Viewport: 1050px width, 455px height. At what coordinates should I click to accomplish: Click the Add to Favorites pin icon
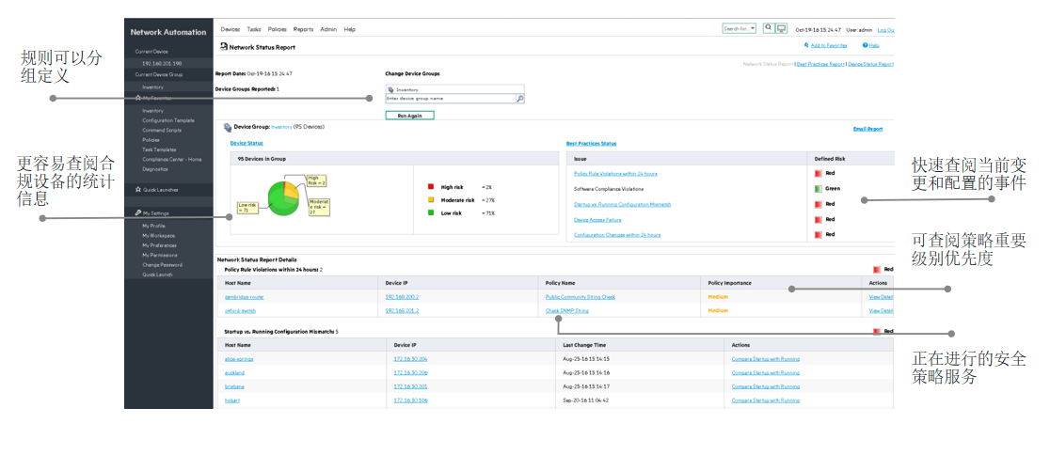[x=807, y=45]
